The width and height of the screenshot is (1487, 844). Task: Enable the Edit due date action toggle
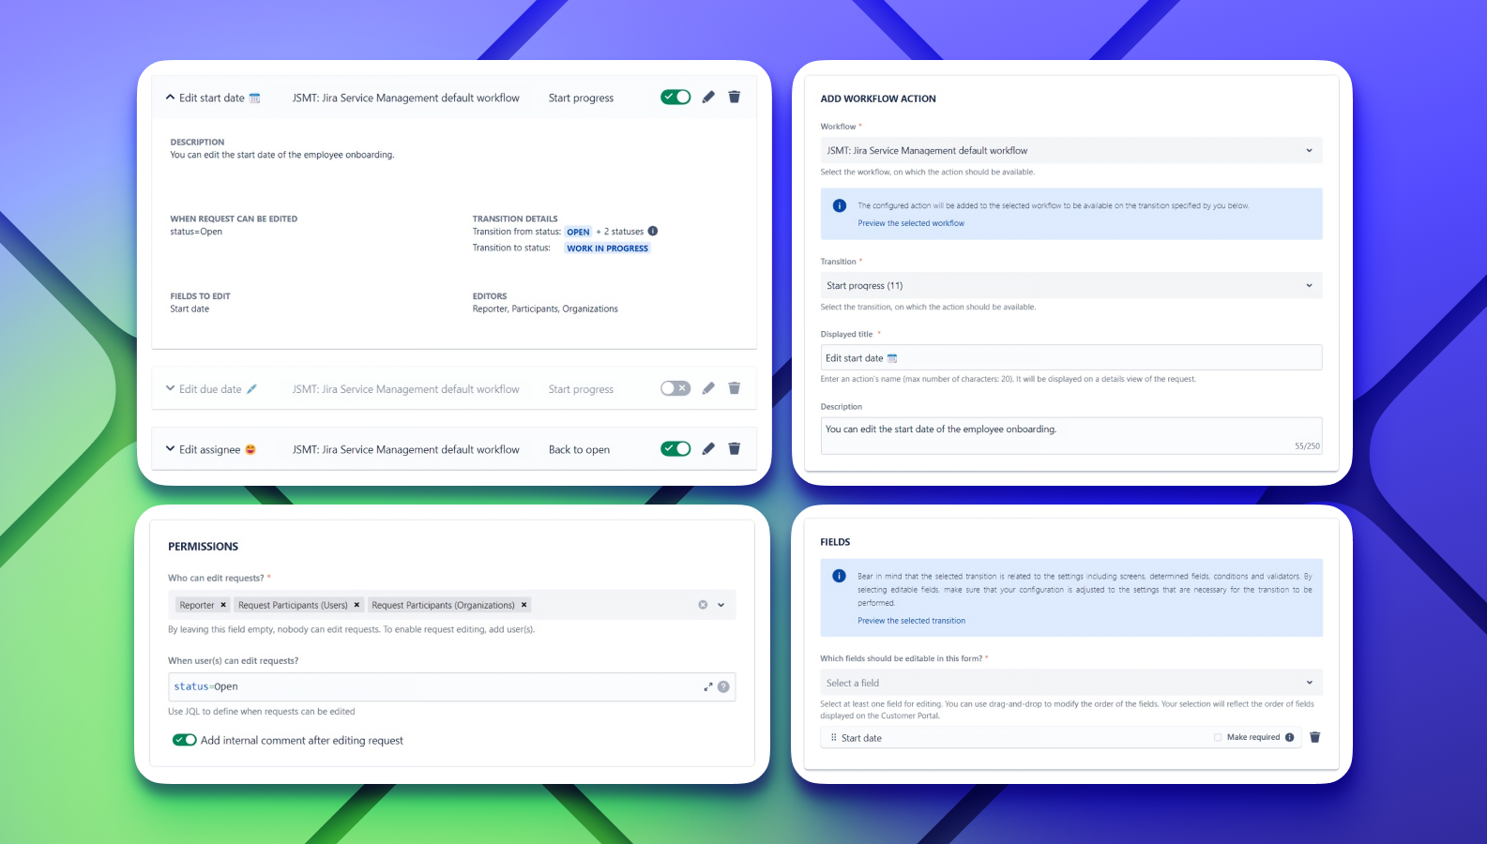pyautogui.click(x=675, y=388)
